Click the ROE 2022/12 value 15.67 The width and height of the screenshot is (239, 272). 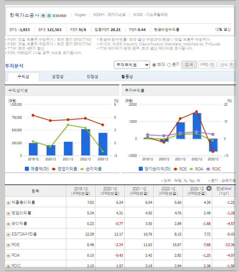(x=177, y=245)
